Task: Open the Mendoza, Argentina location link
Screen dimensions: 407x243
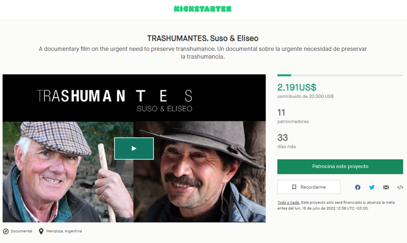Action: pos(64,231)
